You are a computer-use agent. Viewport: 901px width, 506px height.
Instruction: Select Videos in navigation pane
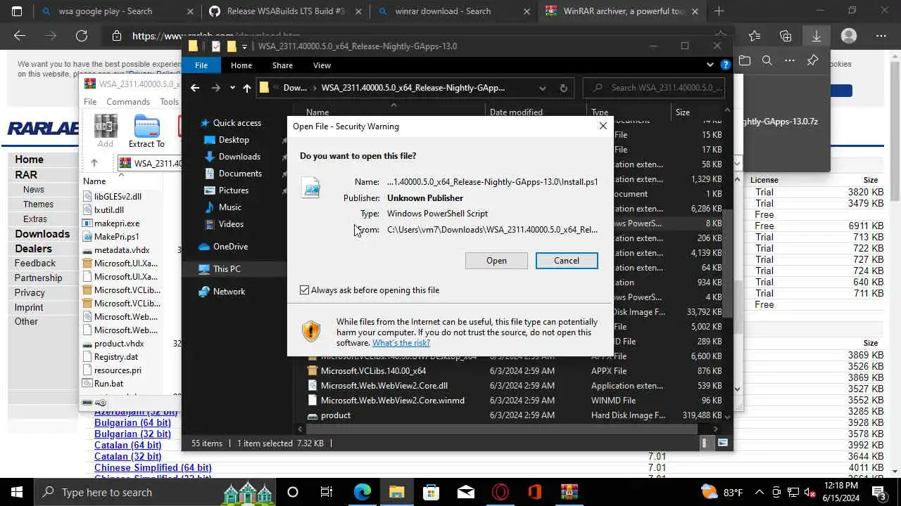point(231,224)
